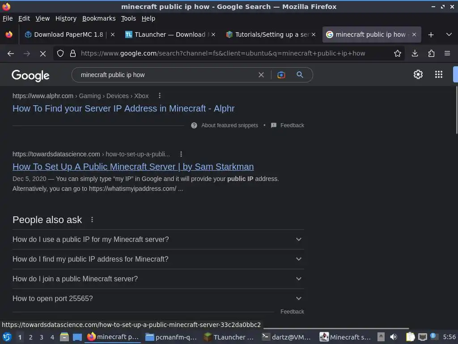Stop loading the current page
Image resolution: width=458 pixels, height=344 pixels.
click(x=42, y=54)
